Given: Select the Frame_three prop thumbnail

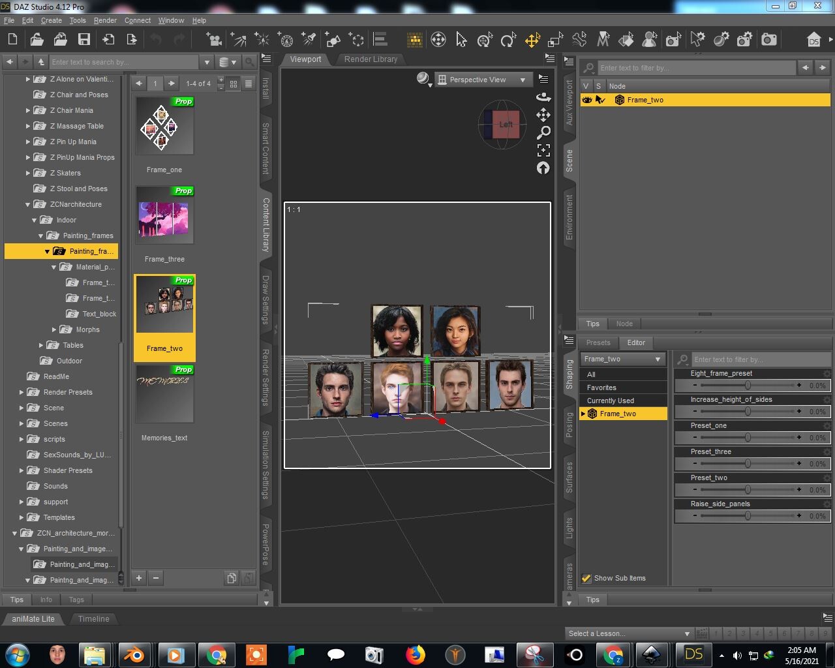Looking at the screenshot, I should [x=164, y=215].
